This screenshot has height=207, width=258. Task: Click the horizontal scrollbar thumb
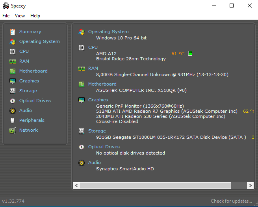tap(156, 186)
